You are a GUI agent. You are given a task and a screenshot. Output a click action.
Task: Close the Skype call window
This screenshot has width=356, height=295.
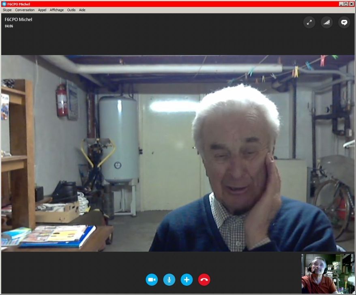[x=351, y=4]
